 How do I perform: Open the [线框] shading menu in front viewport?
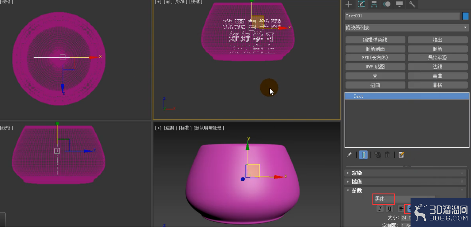coord(196,2)
